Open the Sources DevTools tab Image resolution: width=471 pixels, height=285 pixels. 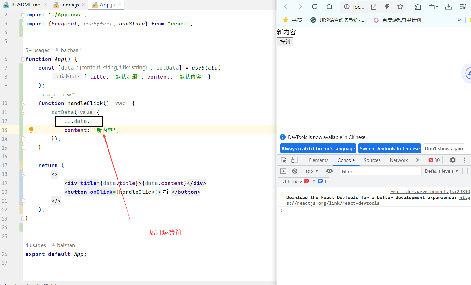pyautogui.click(x=372, y=160)
